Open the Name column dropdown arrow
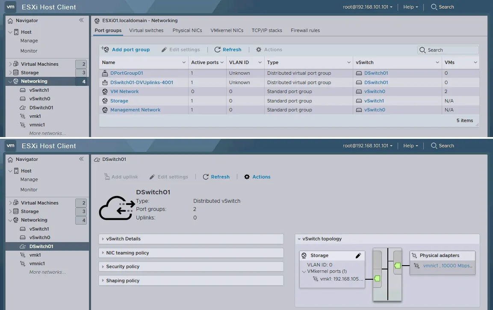 point(184,62)
